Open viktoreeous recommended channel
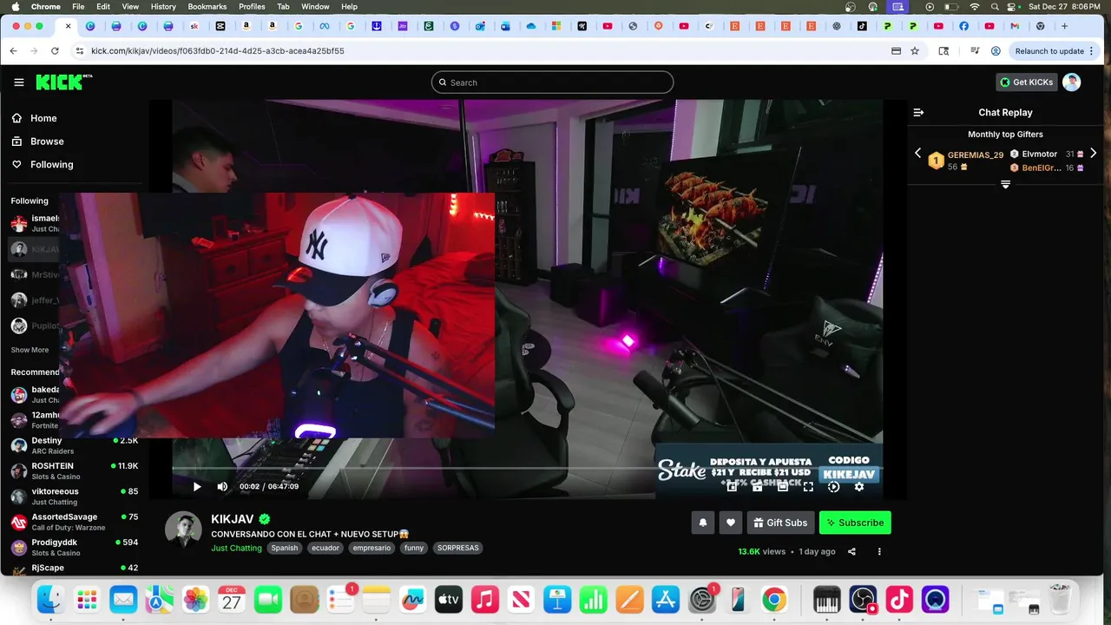The height and width of the screenshot is (625, 1111). [74, 496]
